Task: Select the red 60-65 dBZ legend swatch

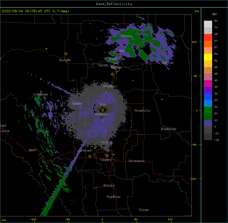Action: (208, 37)
